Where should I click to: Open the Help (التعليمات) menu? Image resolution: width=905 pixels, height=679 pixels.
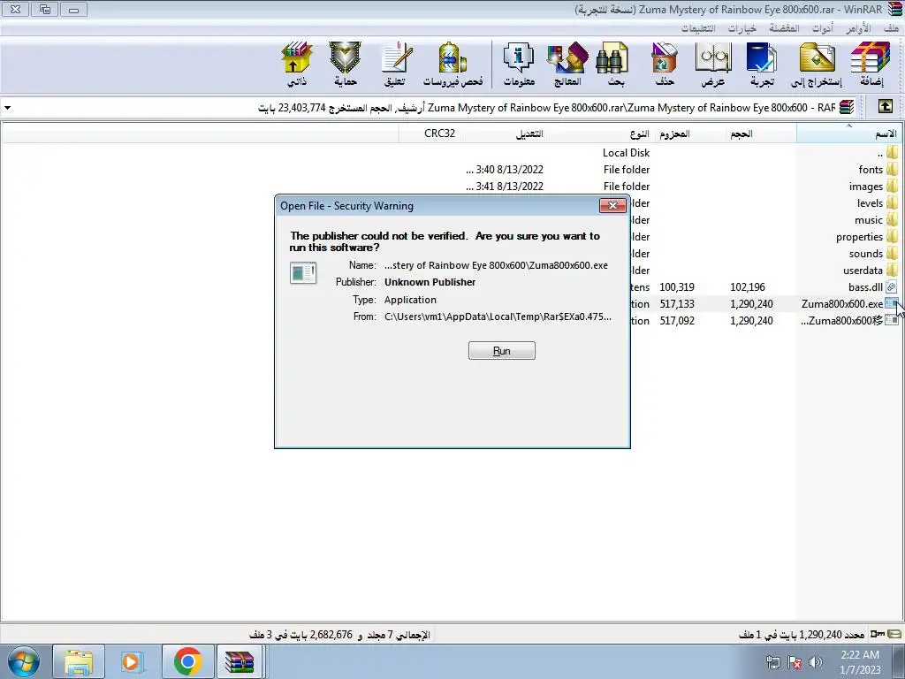coord(698,28)
